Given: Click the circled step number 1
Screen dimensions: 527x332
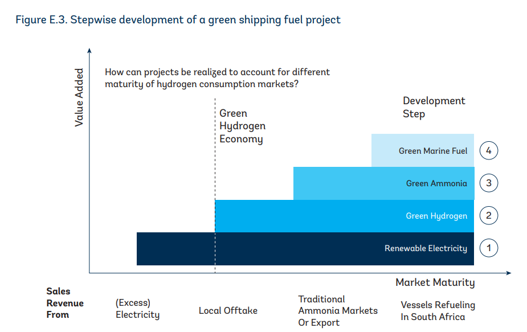Looking at the screenshot, I should (489, 248).
